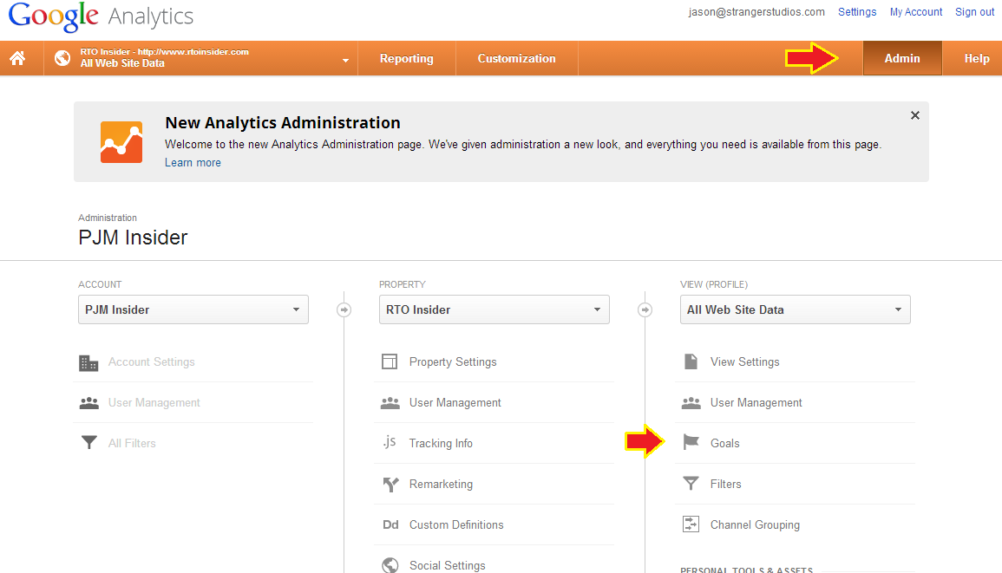Open Social Settings
The height and width of the screenshot is (573, 1002).
coord(448,566)
